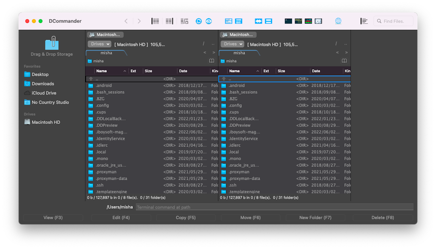The image size is (436, 249).
Task: Select the misha tab in the right panel
Action: [239, 52]
